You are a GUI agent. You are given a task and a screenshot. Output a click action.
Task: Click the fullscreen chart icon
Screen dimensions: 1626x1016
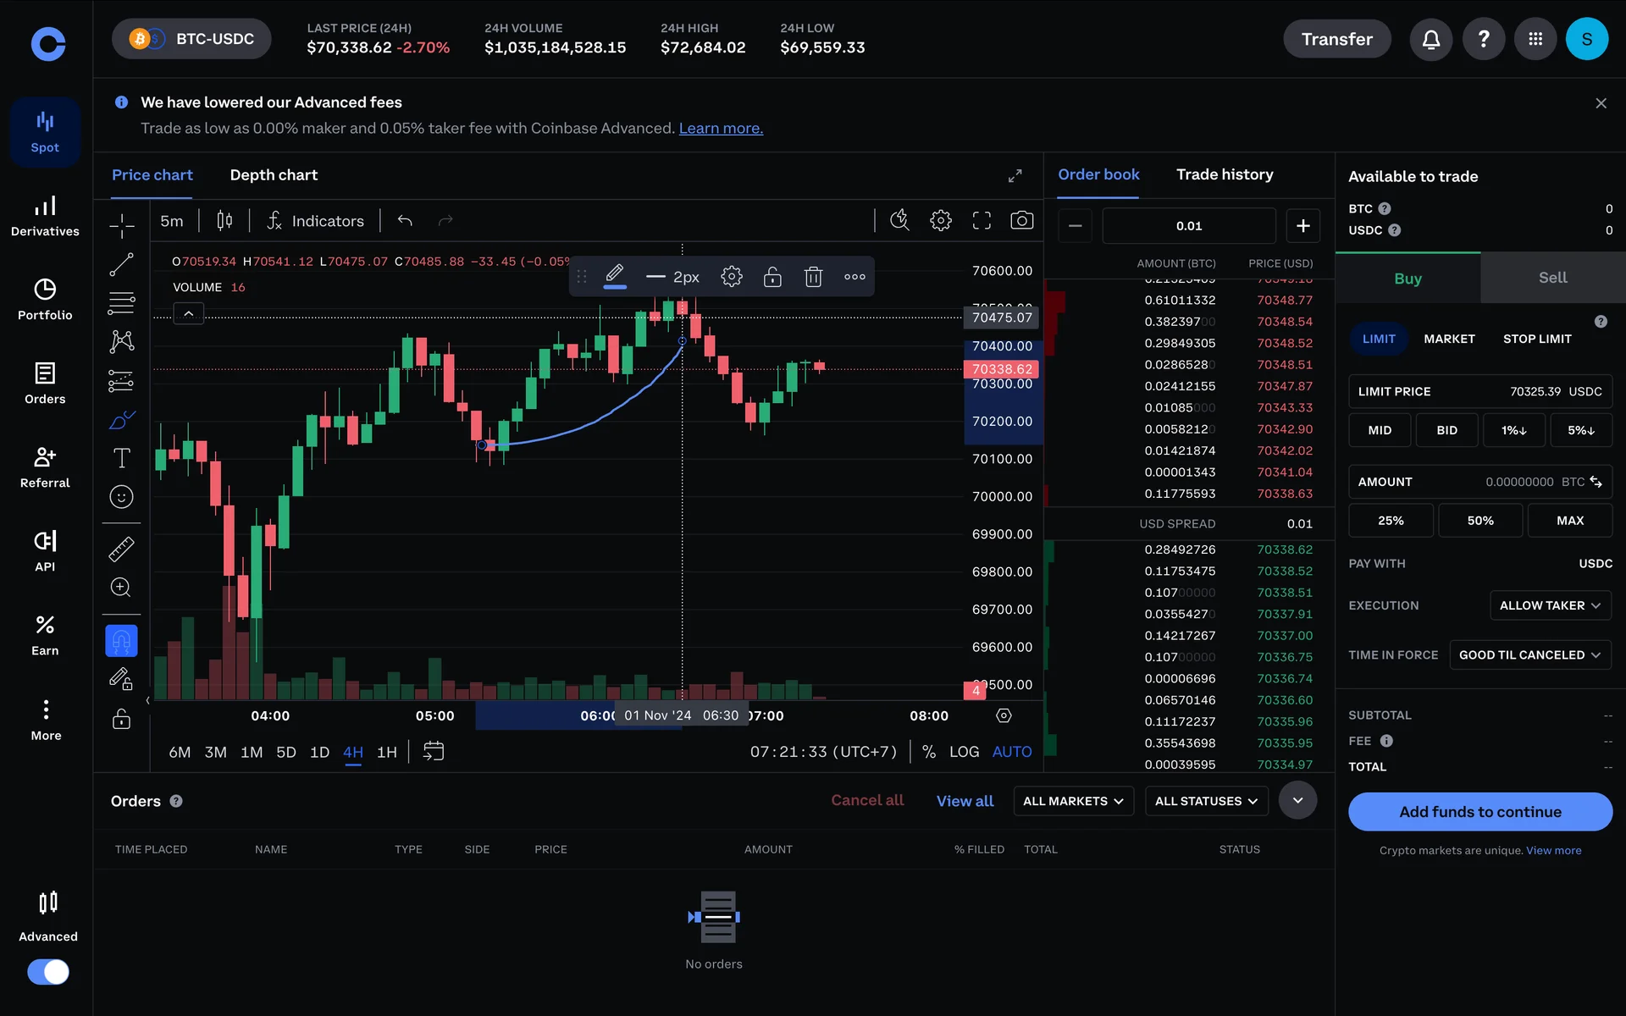click(x=981, y=221)
